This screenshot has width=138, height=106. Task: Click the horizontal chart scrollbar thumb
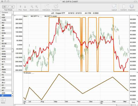(x=124, y=105)
